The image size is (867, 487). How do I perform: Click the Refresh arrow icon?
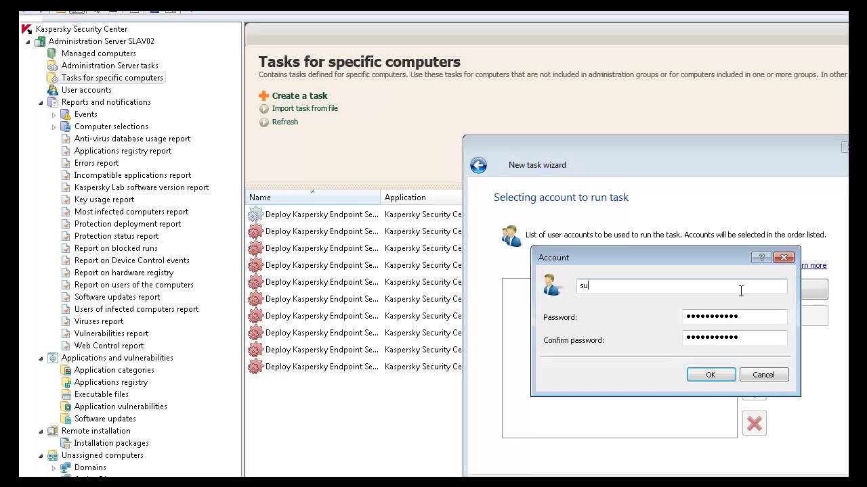pos(264,122)
